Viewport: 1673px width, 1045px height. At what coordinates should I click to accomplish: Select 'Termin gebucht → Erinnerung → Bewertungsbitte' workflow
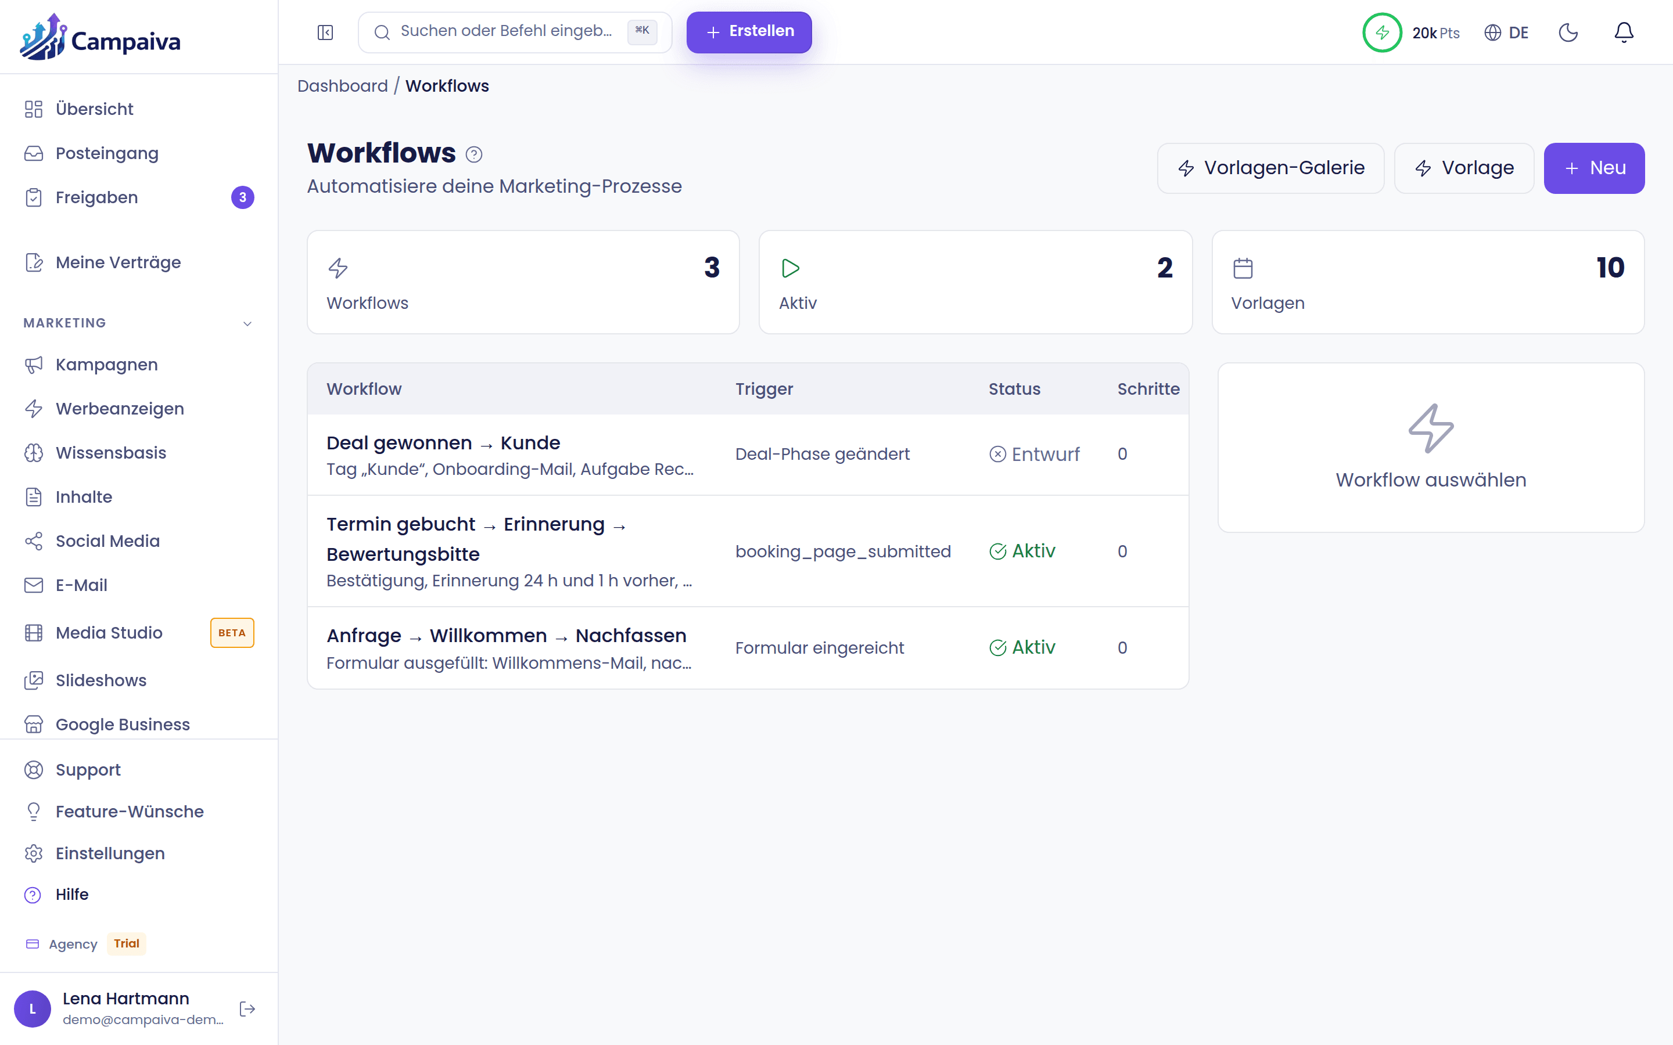pyautogui.click(x=748, y=551)
